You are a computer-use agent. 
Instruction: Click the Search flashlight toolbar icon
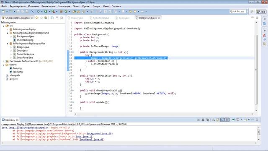(x=84, y=11)
